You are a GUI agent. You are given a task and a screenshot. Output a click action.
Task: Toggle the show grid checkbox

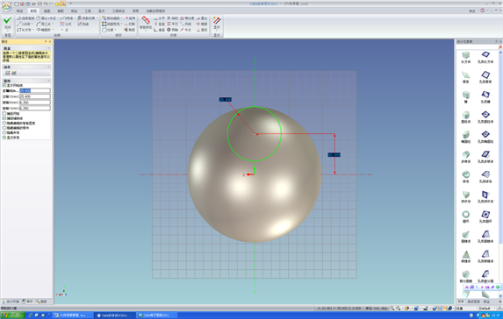click(4, 85)
